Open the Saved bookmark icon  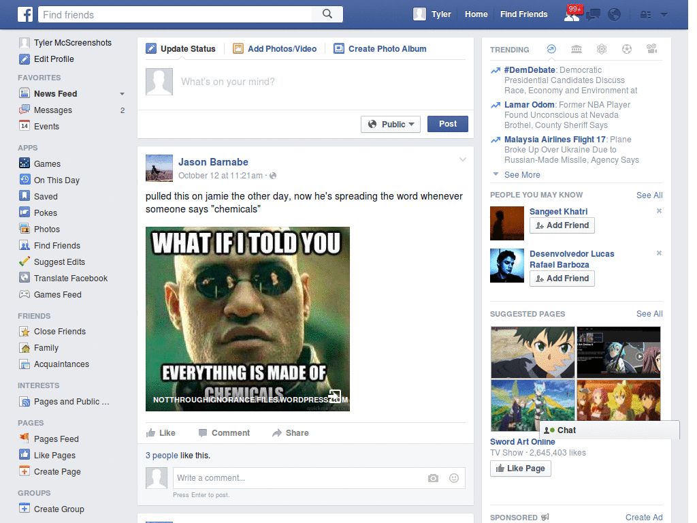(x=25, y=196)
